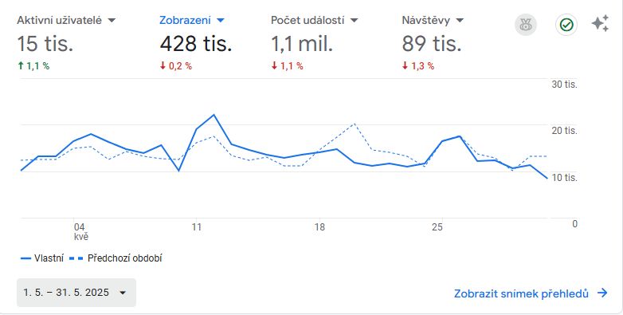Viewport: 623px width, 315px height.
Task: Click the medal benchmarking icon
Action: [x=526, y=25]
